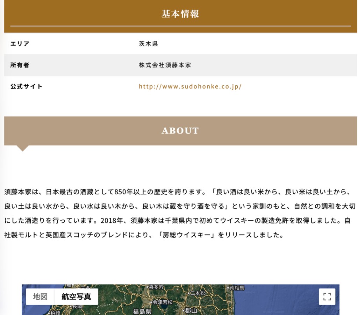
Task: Click the 所有者 row label
Action: (20, 65)
